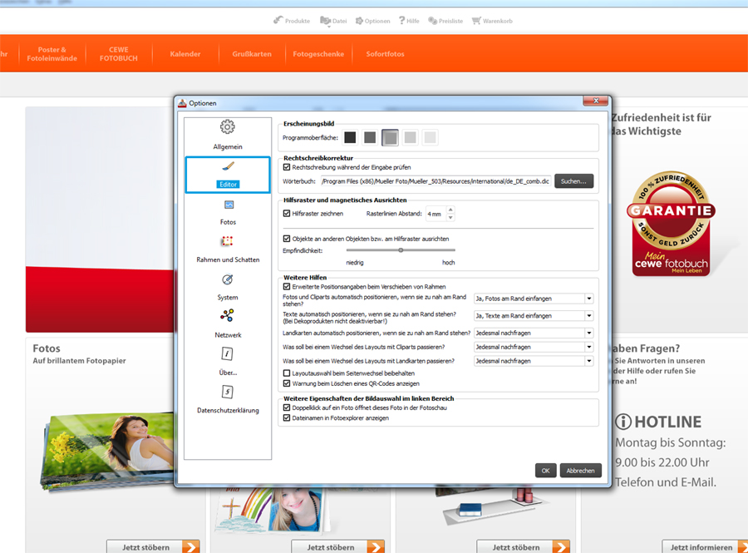Go to the Kalender tab
The image size is (748, 553).
coord(185,54)
